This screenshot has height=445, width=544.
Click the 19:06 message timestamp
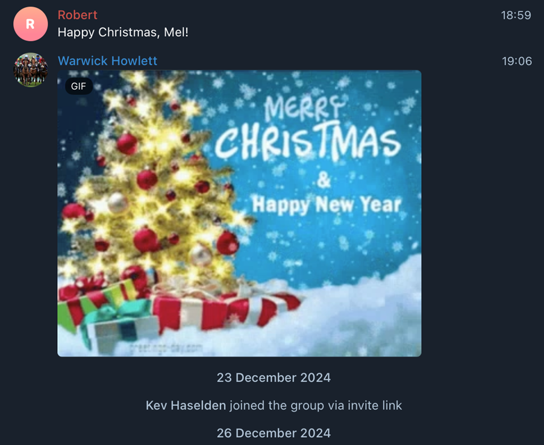[x=517, y=61]
